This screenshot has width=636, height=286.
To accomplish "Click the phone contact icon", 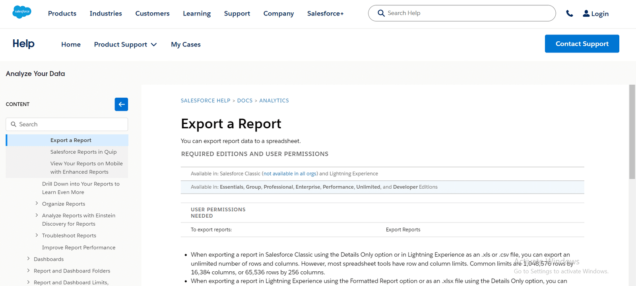I will pyautogui.click(x=570, y=14).
